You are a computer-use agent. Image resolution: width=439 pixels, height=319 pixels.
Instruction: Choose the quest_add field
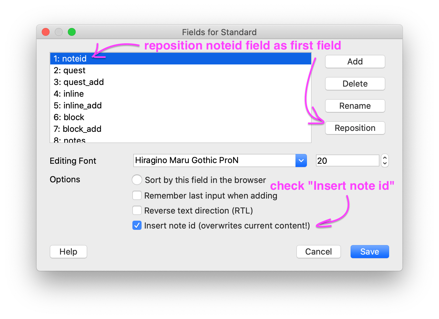click(x=79, y=82)
